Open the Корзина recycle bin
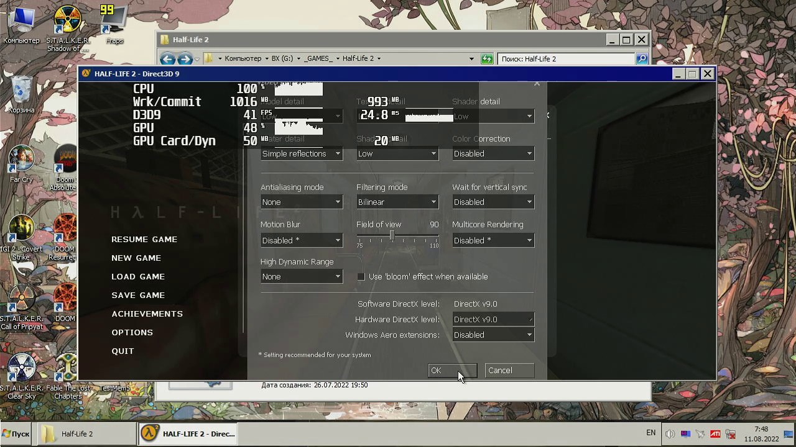Screen dimensions: 796x447 point(21,94)
